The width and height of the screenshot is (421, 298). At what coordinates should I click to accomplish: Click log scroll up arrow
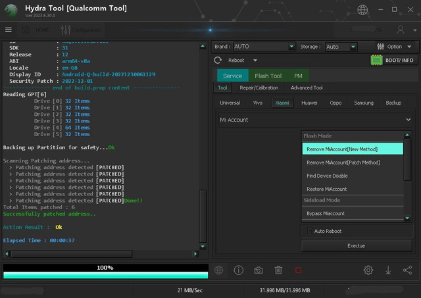pyautogui.click(x=203, y=46)
